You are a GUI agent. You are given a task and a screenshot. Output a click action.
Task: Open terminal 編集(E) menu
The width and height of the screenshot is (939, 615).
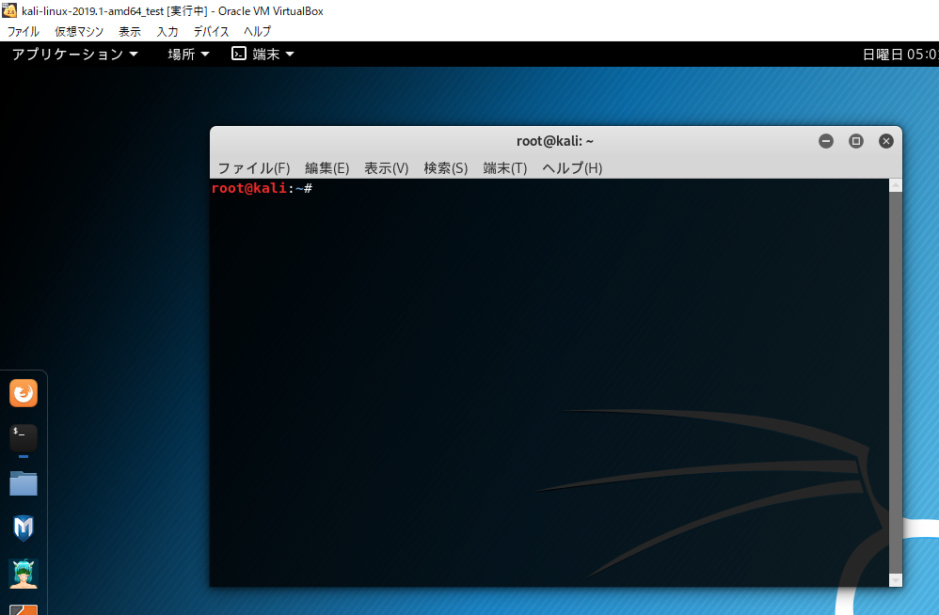(327, 168)
